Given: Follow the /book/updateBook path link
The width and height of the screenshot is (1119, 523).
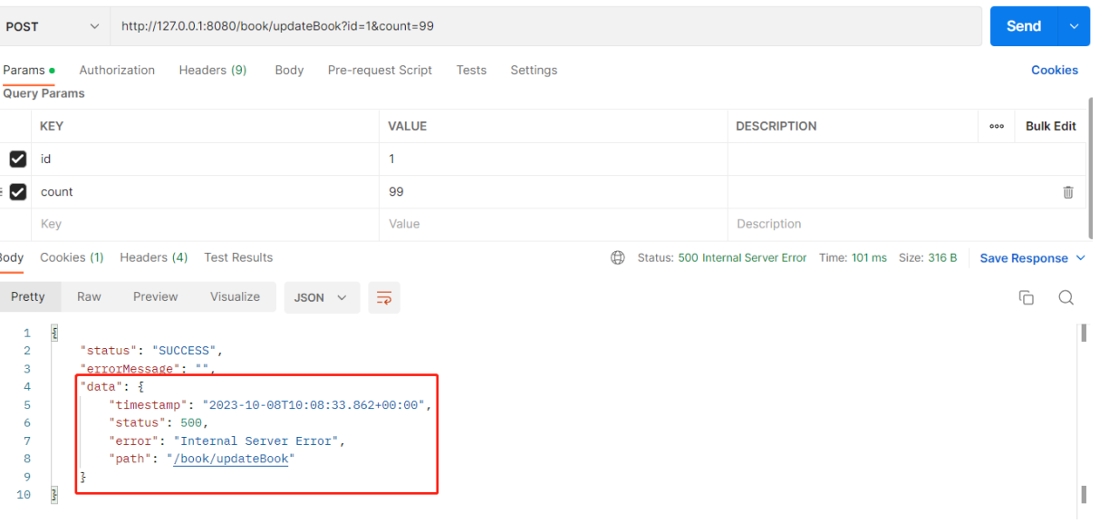Looking at the screenshot, I should tap(231, 459).
